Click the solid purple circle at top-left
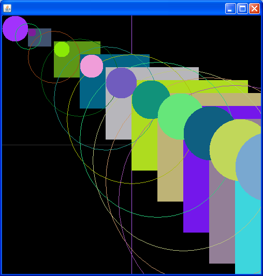Screen dimensions: 263x276 [x=15, y=29]
